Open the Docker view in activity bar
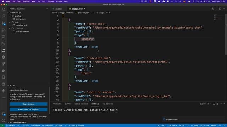 [3, 71]
